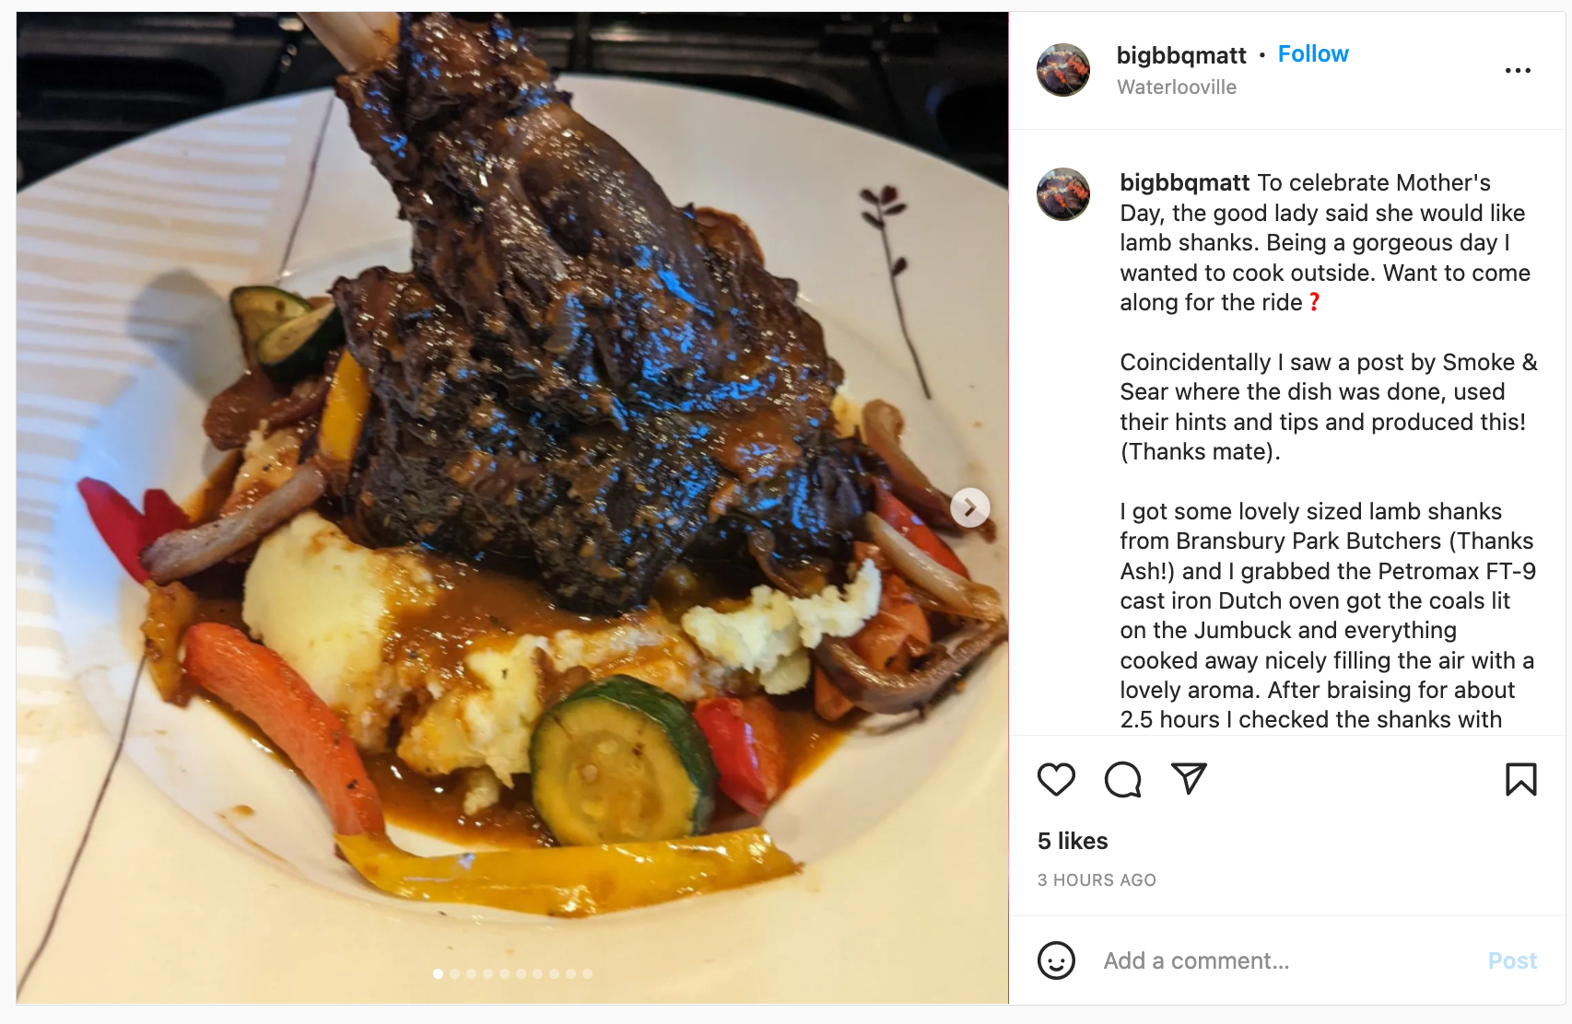Click the header profile picture avatar

(1063, 70)
